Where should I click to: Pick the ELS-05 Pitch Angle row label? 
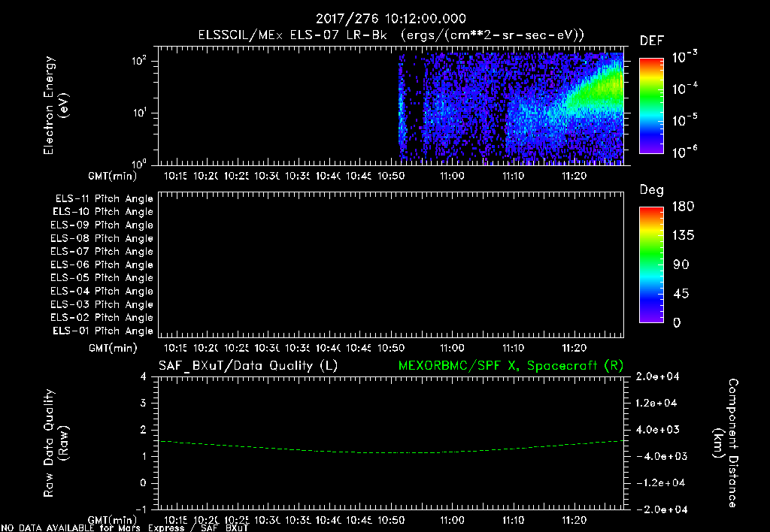pos(102,278)
